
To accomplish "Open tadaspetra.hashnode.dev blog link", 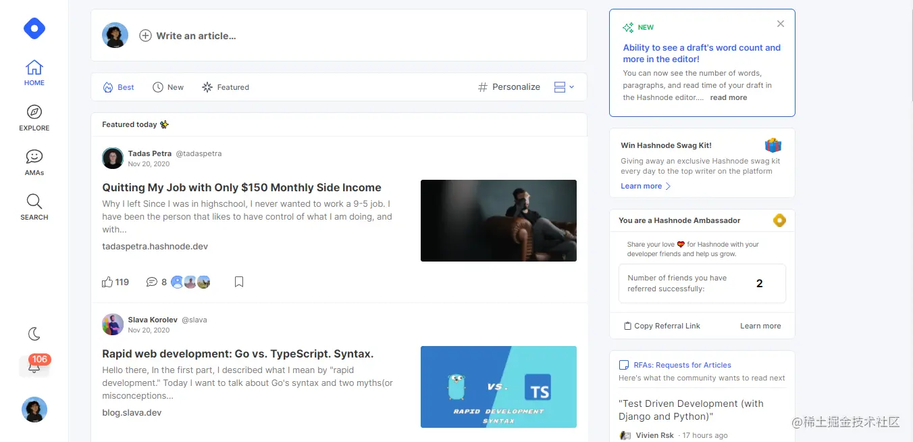I will 155,246.
